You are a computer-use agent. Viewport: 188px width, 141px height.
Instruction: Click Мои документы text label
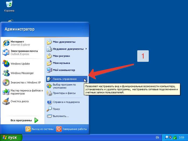64,42
